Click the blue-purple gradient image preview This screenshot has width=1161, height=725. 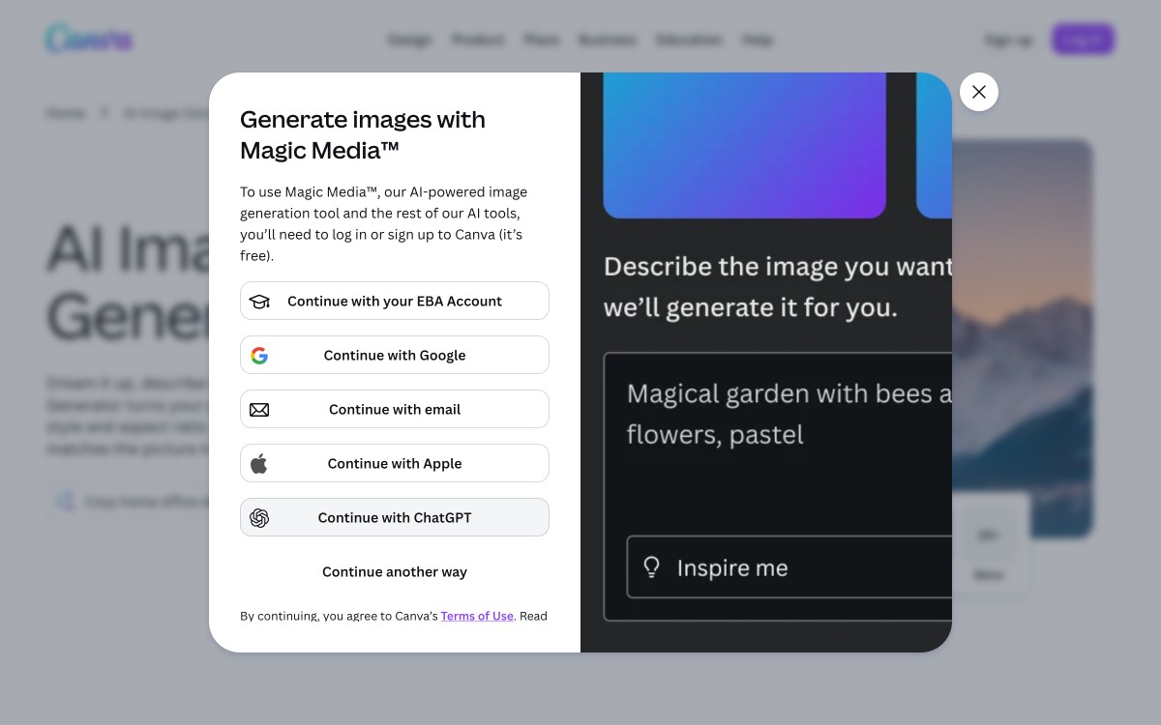pos(744,145)
